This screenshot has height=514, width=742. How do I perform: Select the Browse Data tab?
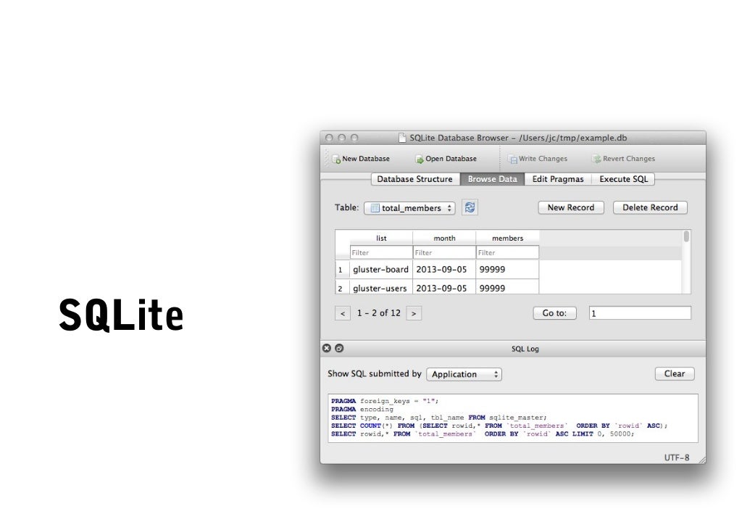tap(492, 179)
